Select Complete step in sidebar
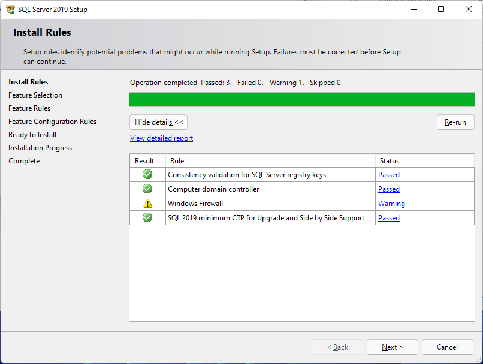 tap(24, 161)
